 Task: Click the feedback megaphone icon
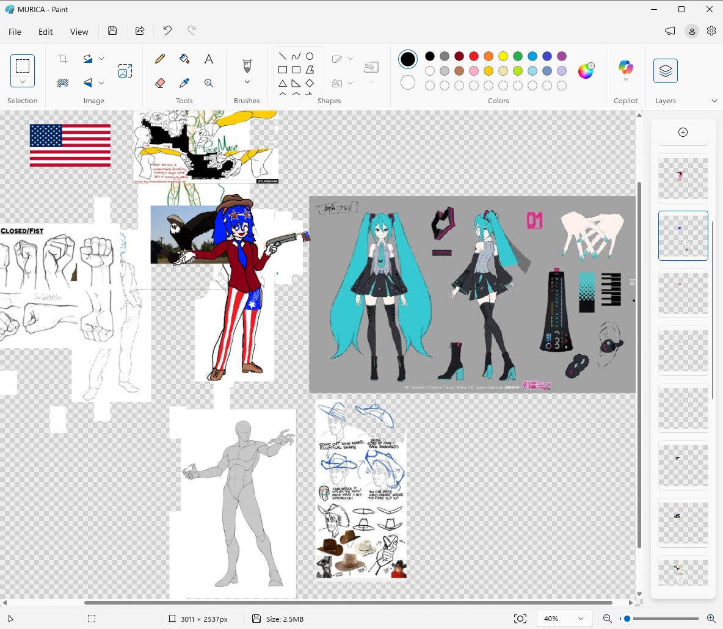(670, 31)
